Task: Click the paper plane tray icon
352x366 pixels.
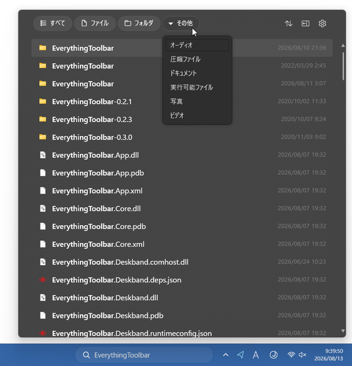Action: coord(241,355)
